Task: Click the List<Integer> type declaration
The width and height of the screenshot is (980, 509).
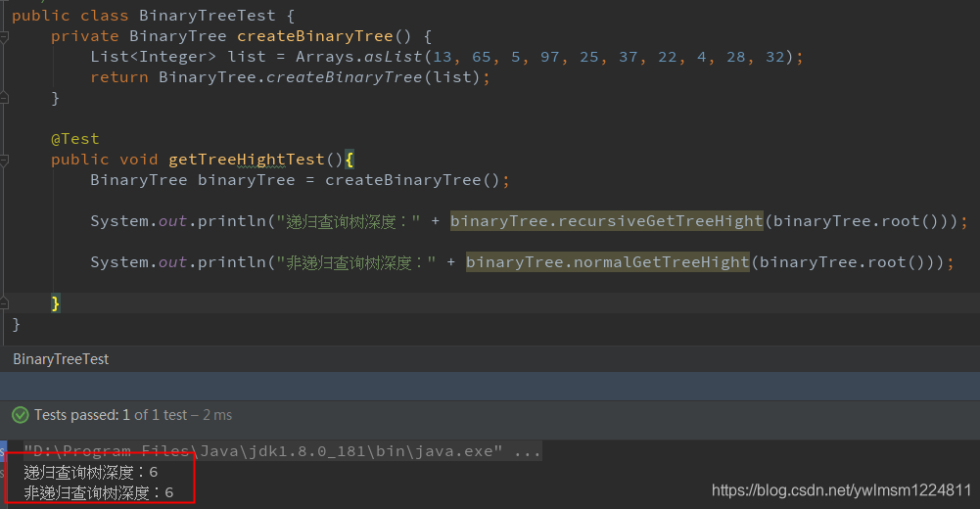Action: click(153, 57)
